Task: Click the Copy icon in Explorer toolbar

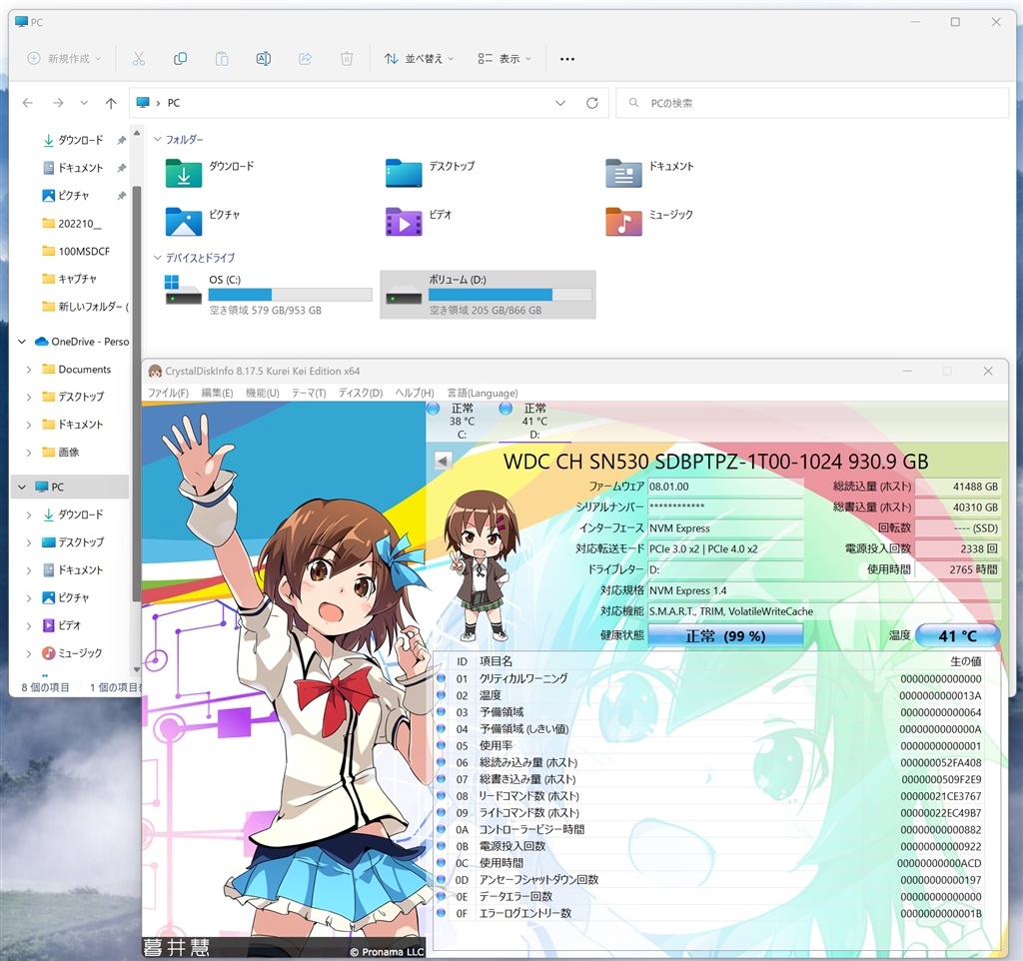Action: [x=180, y=59]
